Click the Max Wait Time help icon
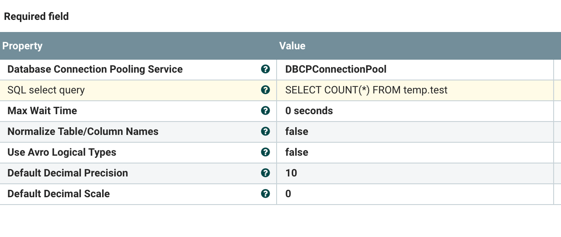The height and width of the screenshot is (237, 561). pyautogui.click(x=265, y=111)
